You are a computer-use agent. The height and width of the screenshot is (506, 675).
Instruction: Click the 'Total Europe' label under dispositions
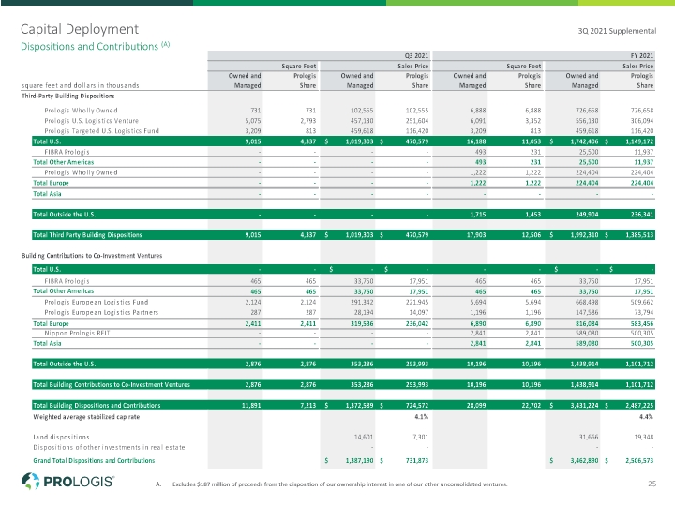click(x=51, y=183)
